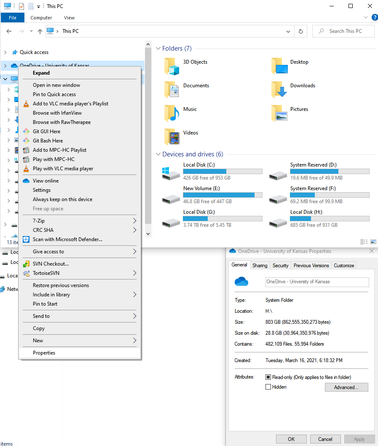378x446 pixels.
Task: Select Open in new window
Action: tap(80, 85)
